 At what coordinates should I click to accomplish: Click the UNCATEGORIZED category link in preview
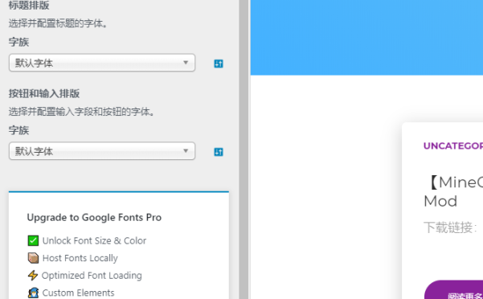tap(453, 146)
